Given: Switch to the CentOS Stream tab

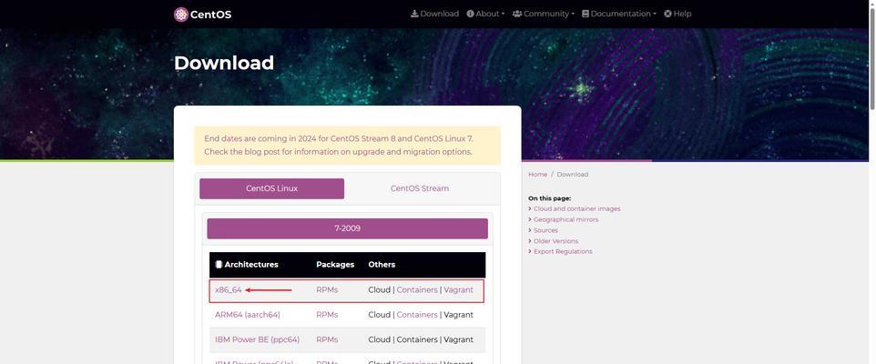Looking at the screenshot, I should [x=420, y=188].
